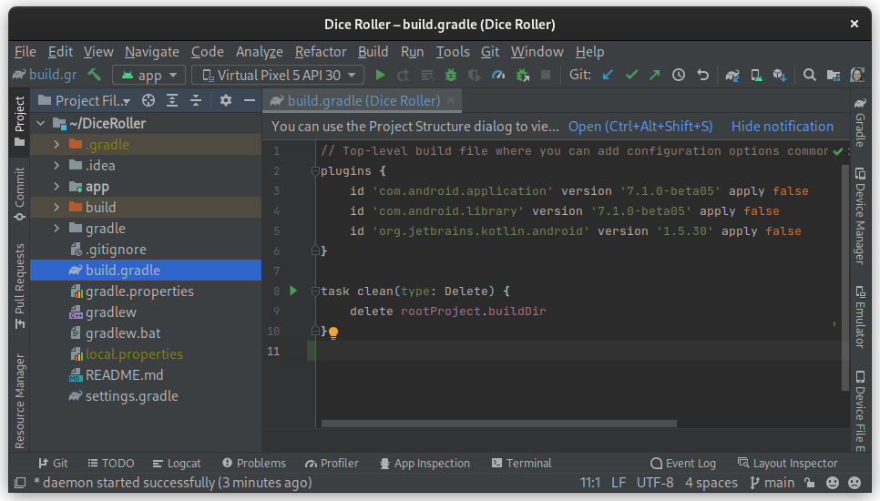Click the run gutter arrow beside task clean
The height and width of the screenshot is (501, 880).
pyautogui.click(x=293, y=291)
